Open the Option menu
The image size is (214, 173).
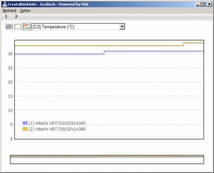(x=25, y=11)
